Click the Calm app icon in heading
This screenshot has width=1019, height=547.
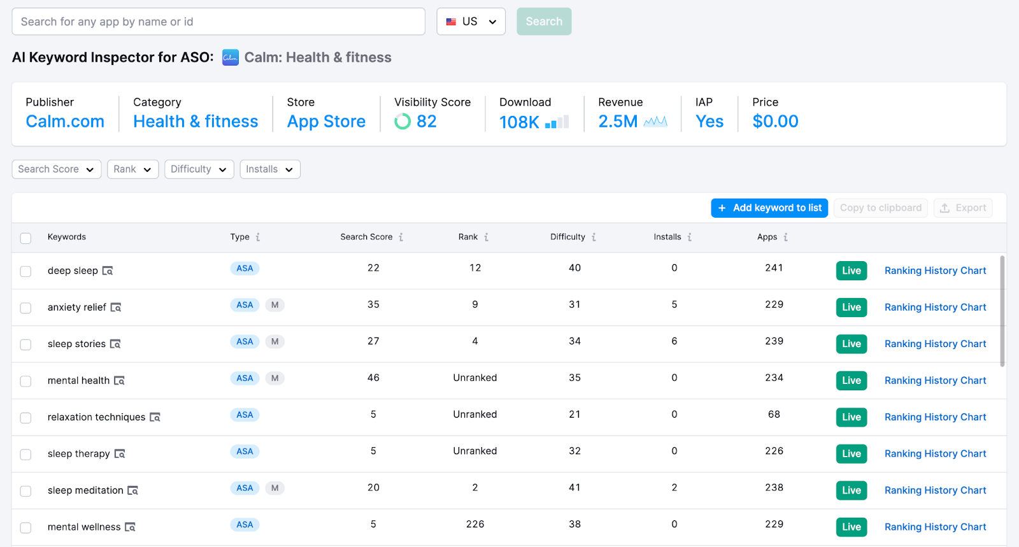(x=231, y=58)
